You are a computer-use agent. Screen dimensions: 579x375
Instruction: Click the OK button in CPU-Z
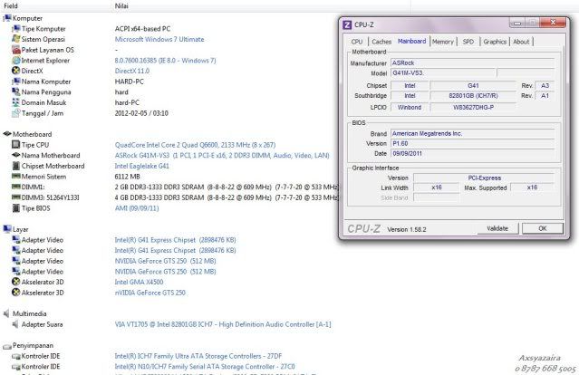click(543, 228)
